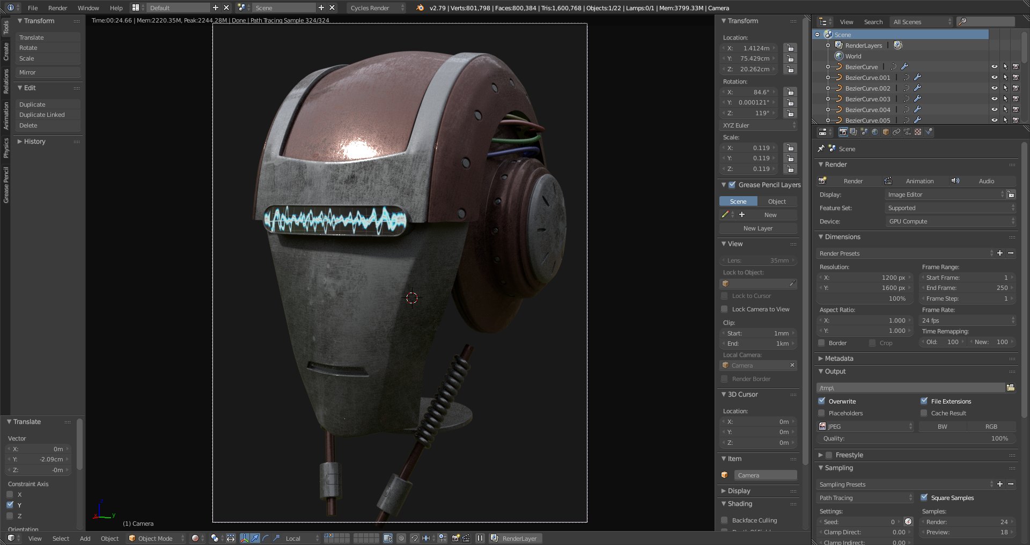Hide BezierCurve in viewport with eye icon
1030x545 pixels.
point(995,66)
